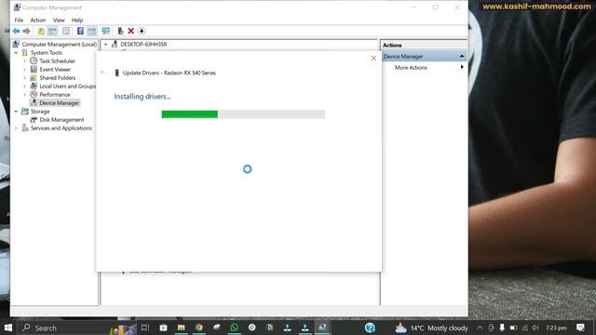The image size is (596, 335).
Task: Click the blue help question-mark taskbar icon
Action: (370, 328)
